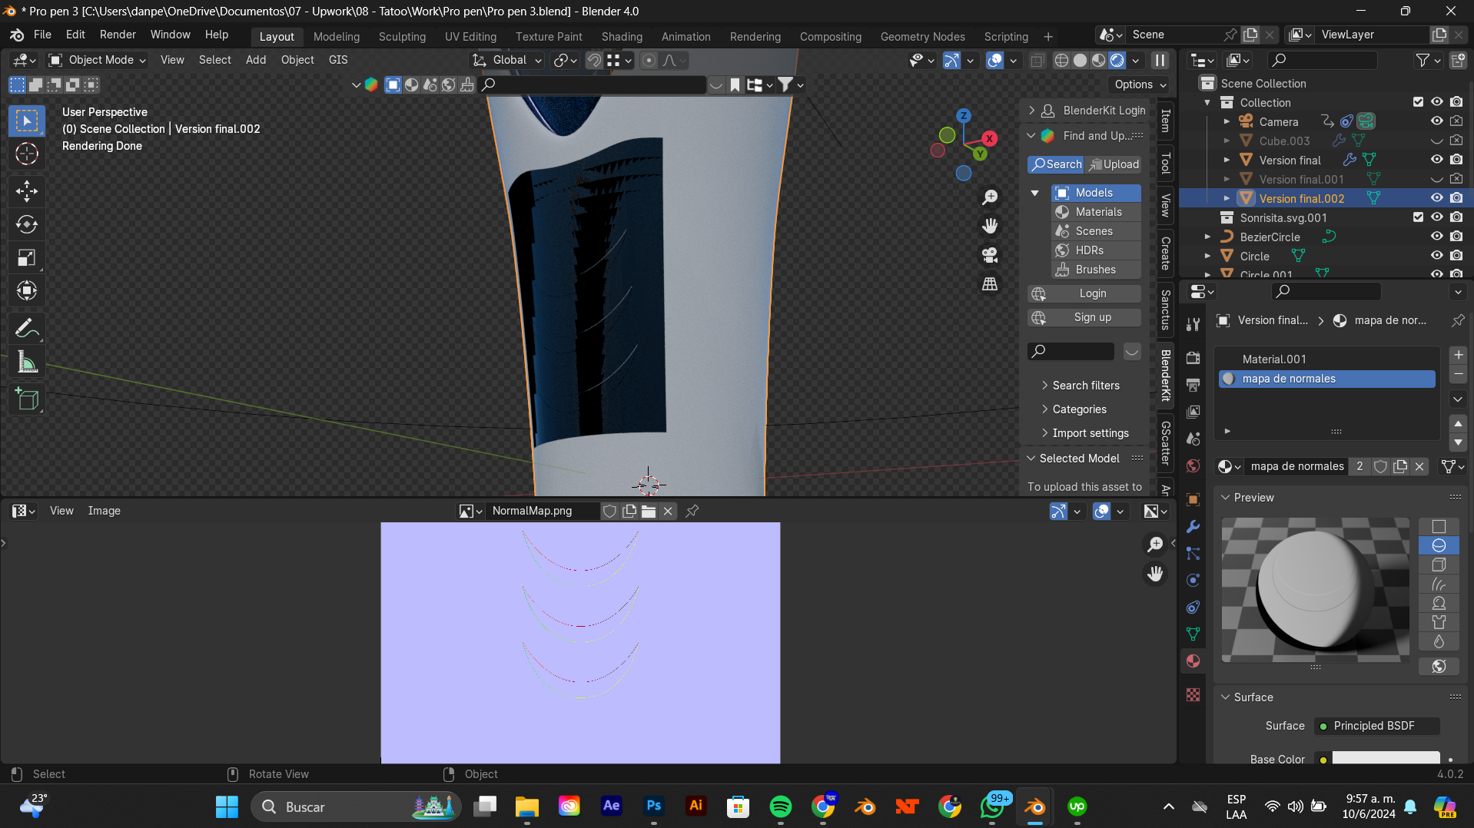Screen dimensions: 1474x828
Task: Open image folder icon for NormalMap.png
Action: (649, 512)
